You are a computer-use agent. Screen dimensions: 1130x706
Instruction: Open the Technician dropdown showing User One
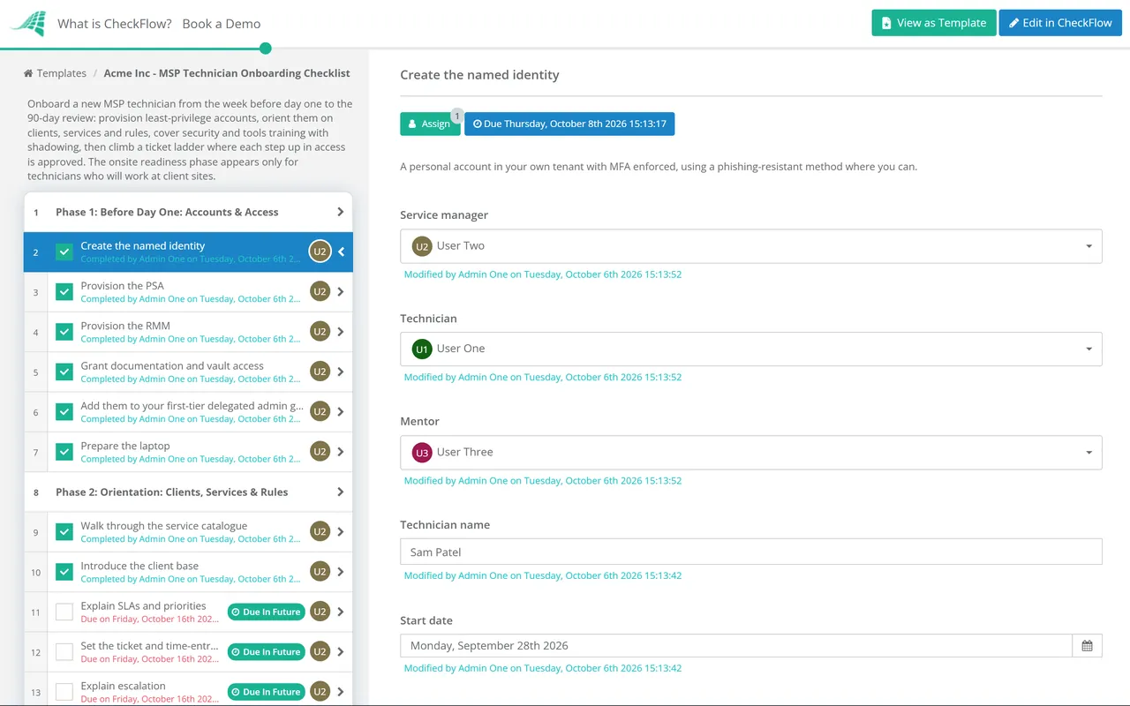point(751,349)
